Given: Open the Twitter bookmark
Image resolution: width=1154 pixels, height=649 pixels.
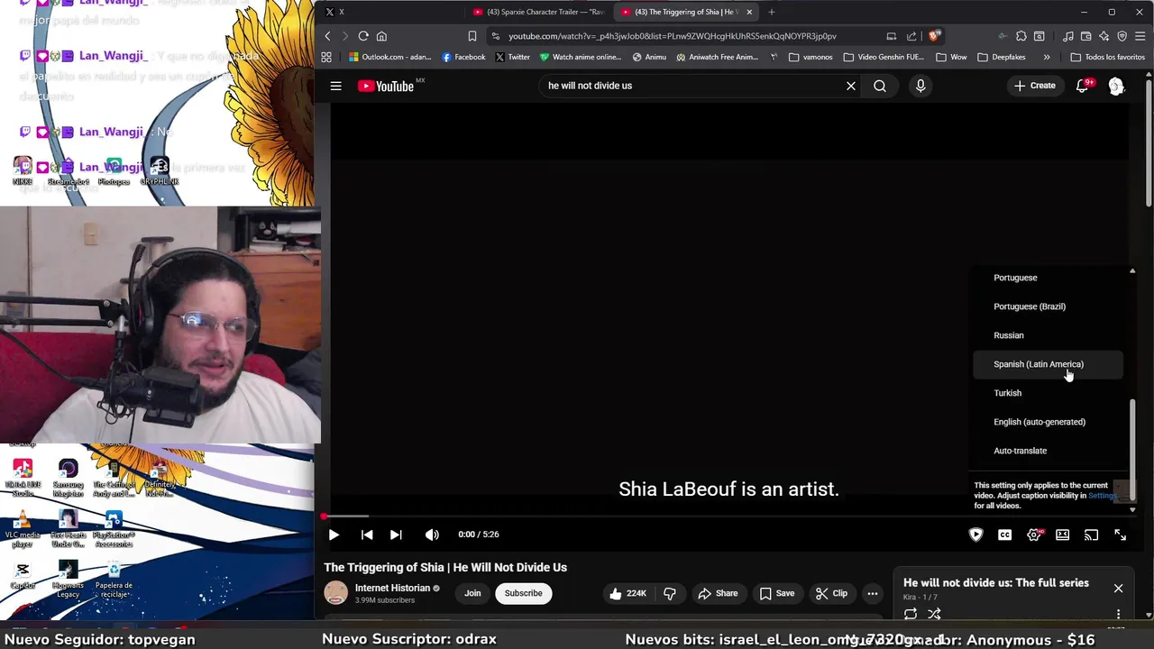Looking at the screenshot, I should pos(513,57).
